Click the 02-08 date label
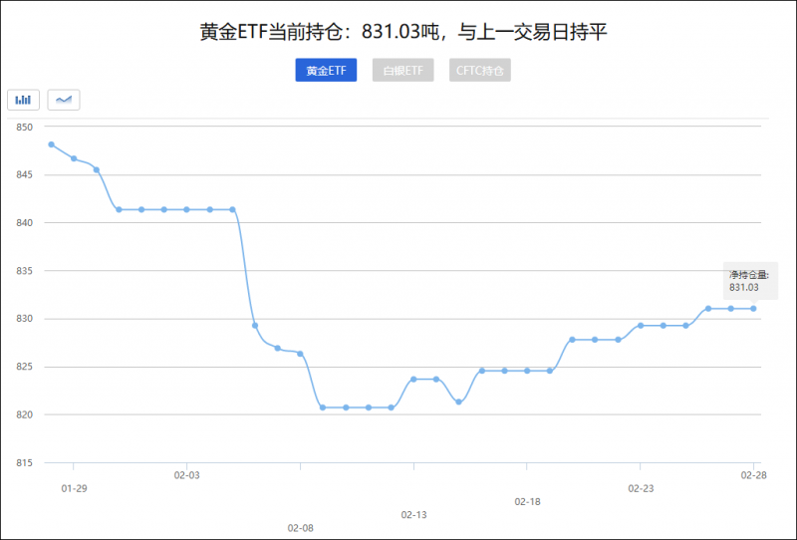 (300, 527)
